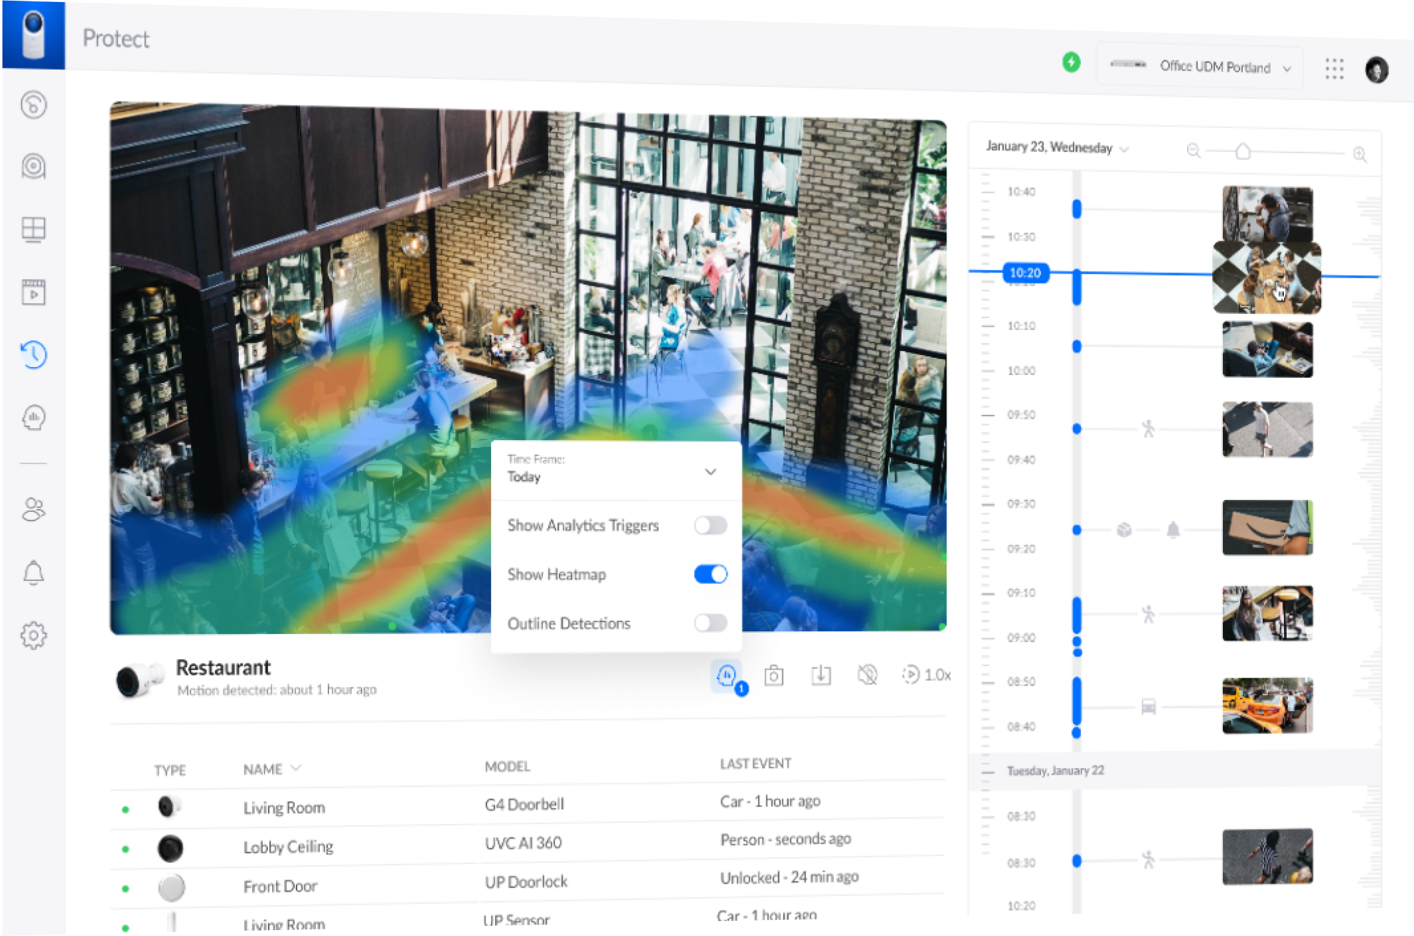Open the alerts bell sidebar icon
This screenshot has width=1414, height=936.
tap(33, 573)
